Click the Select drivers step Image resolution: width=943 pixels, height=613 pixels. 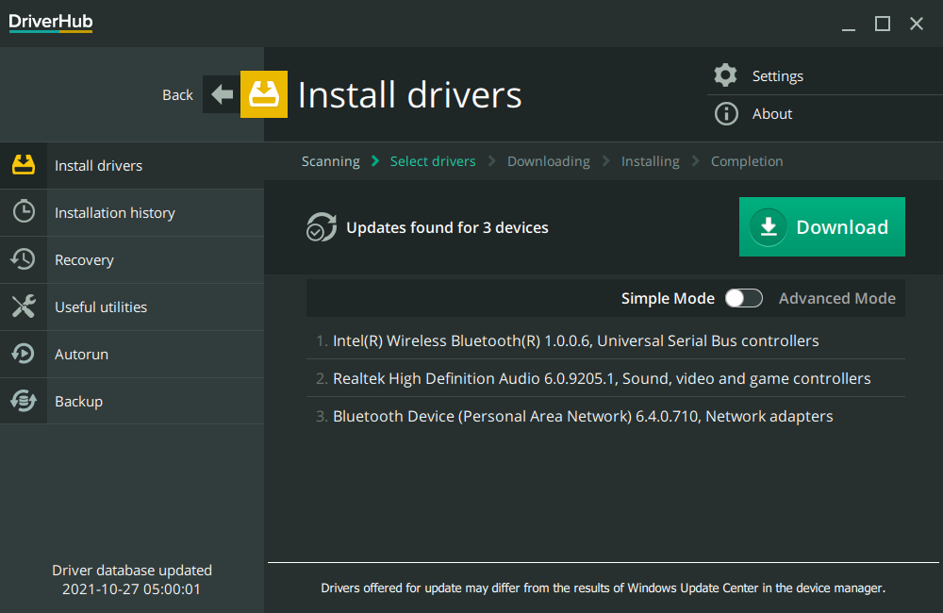click(x=433, y=161)
